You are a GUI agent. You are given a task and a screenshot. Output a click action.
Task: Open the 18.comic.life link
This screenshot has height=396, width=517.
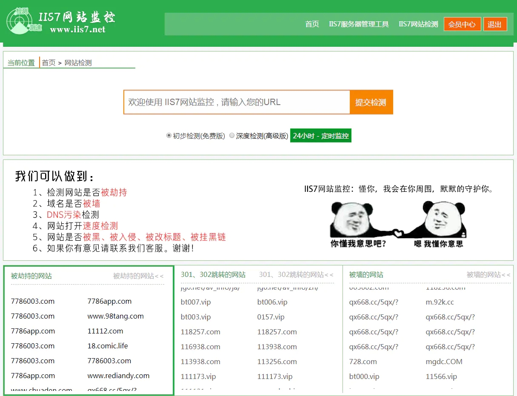click(x=108, y=346)
